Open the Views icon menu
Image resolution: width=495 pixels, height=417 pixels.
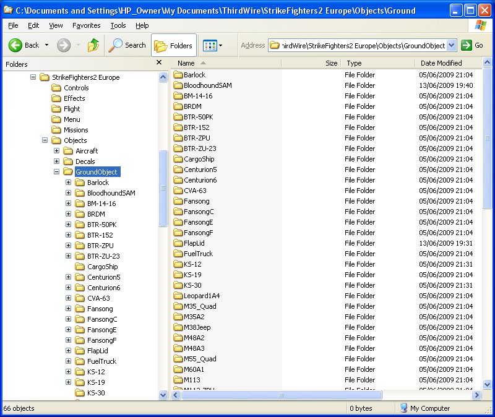point(210,45)
